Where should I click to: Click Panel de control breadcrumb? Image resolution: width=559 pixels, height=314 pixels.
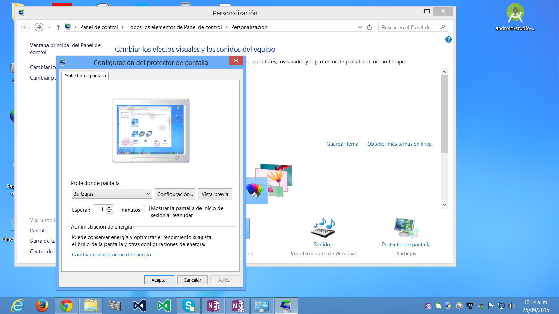pyautogui.click(x=99, y=27)
